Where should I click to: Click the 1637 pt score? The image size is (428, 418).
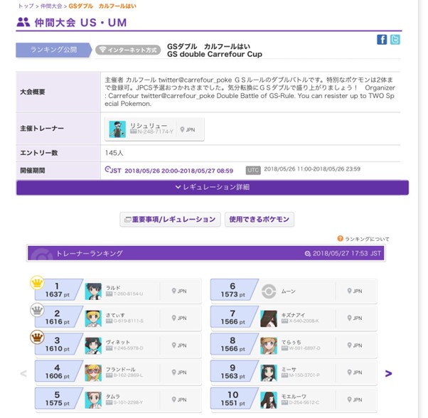[58, 295]
